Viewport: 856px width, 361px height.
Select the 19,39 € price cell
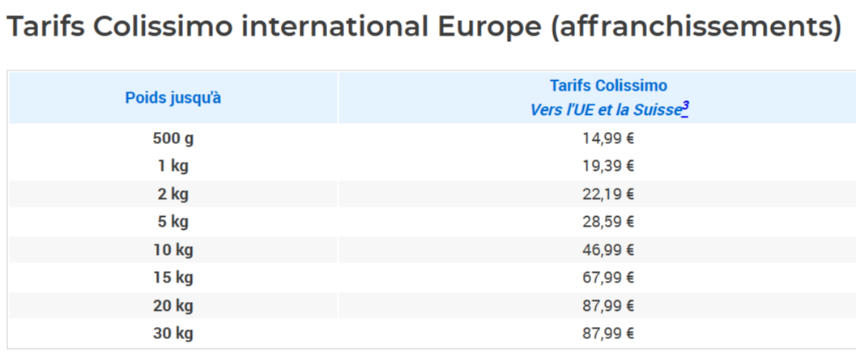pyautogui.click(x=608, y=166)
